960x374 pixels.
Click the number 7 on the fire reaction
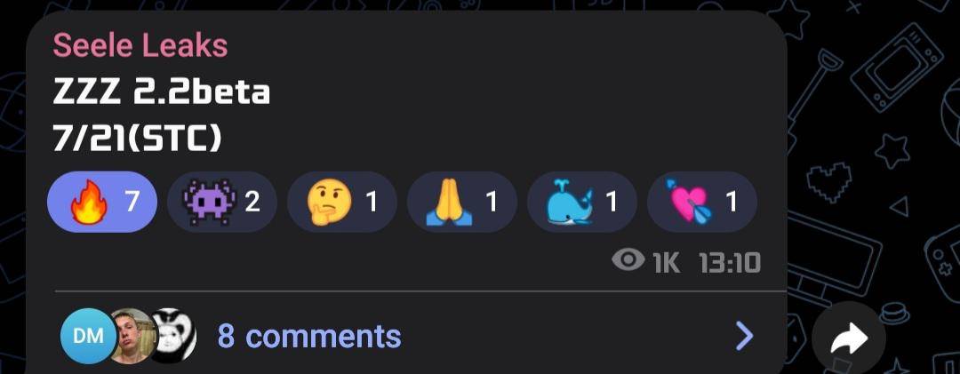pyautogui.click(x=132, y=202)
